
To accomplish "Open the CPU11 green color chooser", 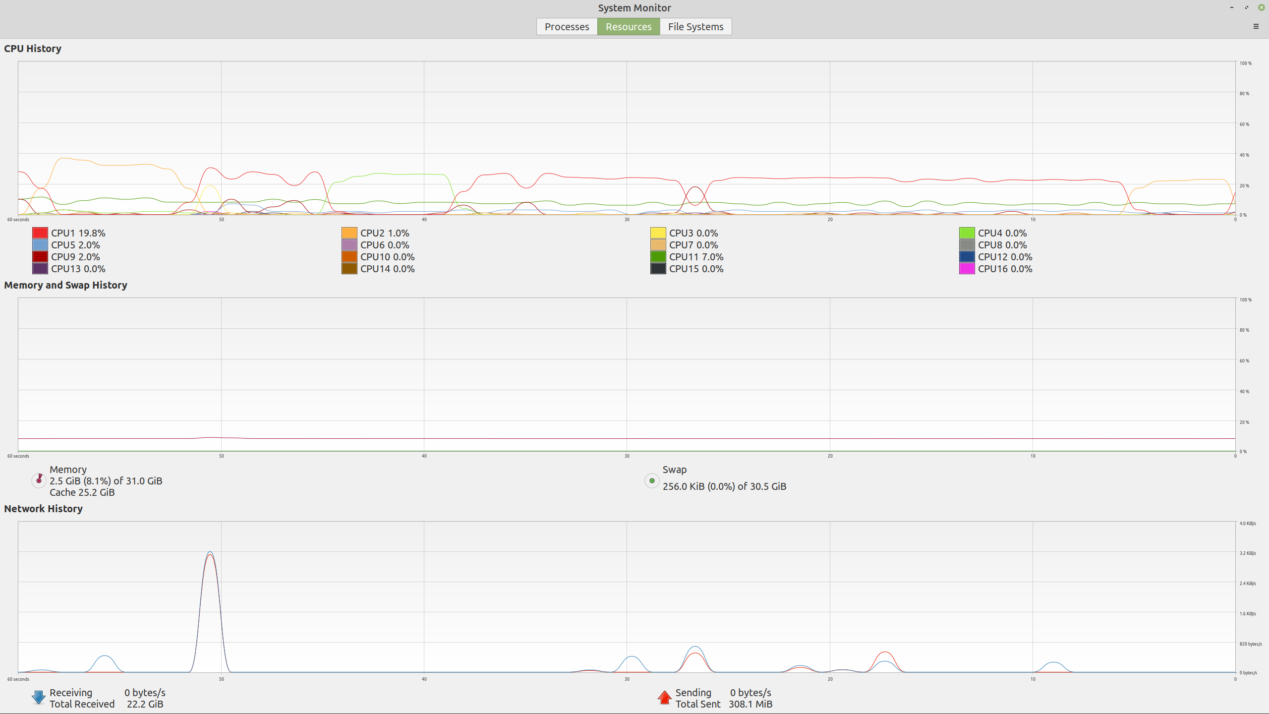I will coord(658,257).
